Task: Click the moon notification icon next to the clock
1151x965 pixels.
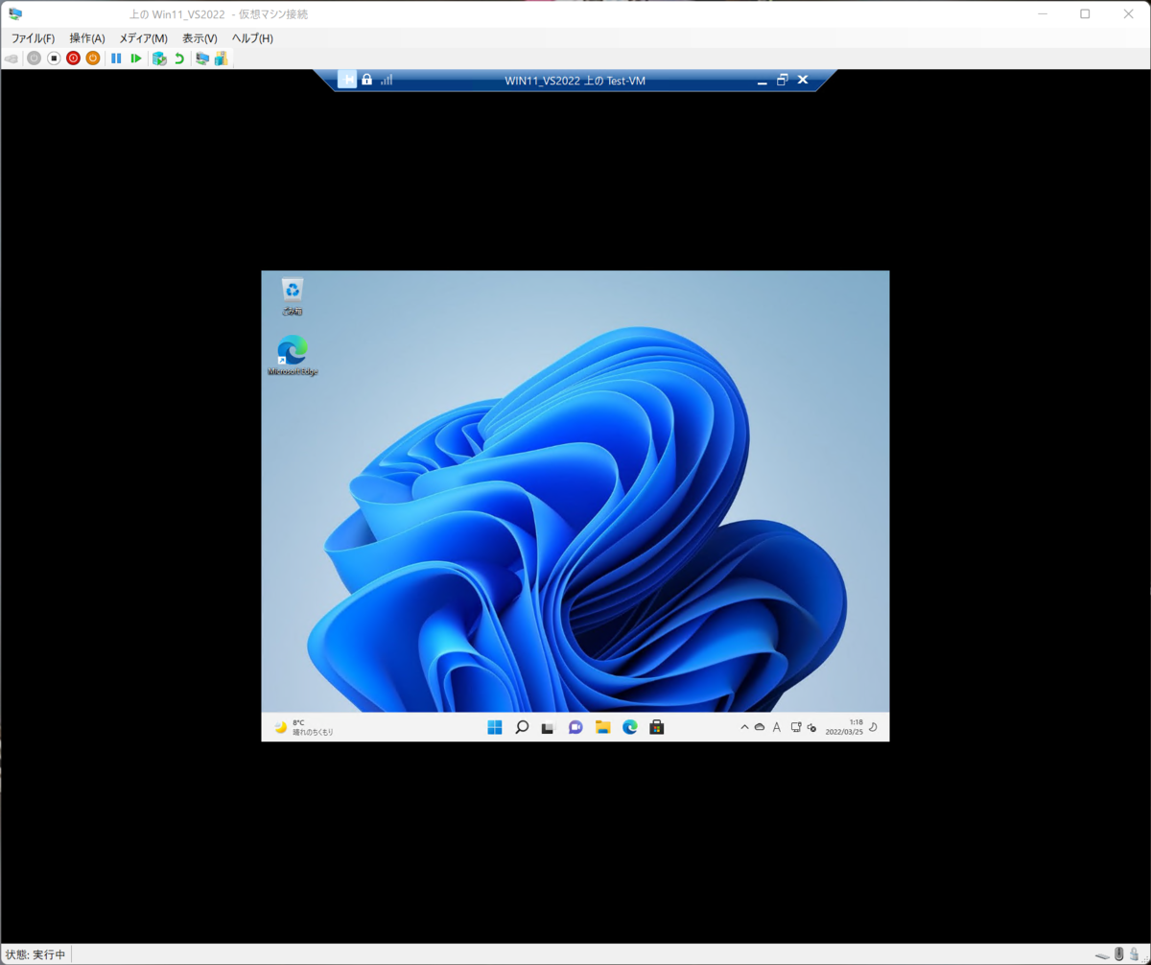Action: [873, 727]
